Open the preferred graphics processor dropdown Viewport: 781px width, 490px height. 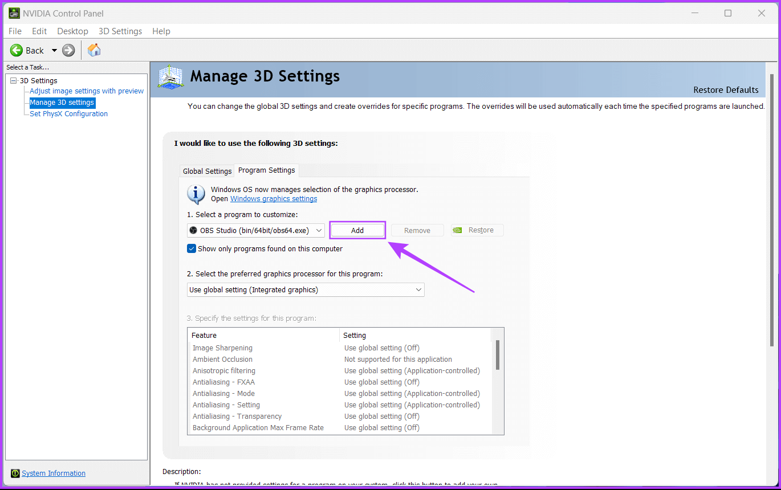(306, 290)
